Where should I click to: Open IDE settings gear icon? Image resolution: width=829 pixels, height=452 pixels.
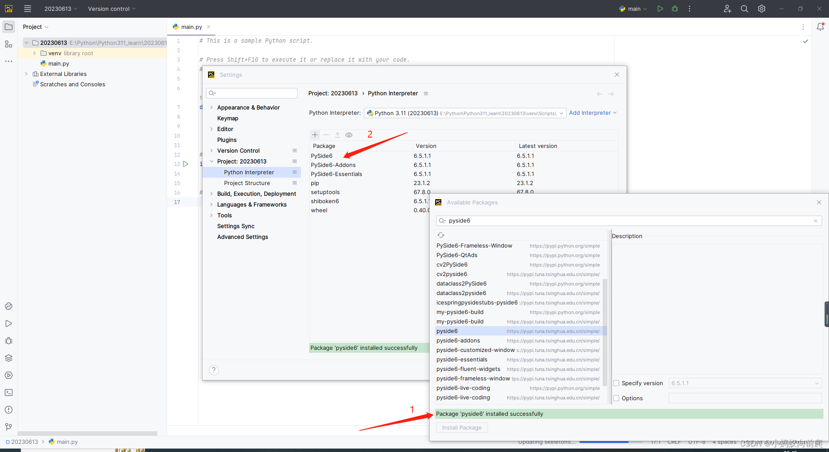pyautogui.click(x=762, y=9)
